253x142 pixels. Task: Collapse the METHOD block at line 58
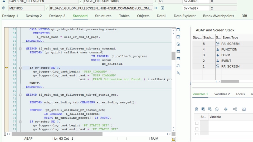[x=20, y=48]
